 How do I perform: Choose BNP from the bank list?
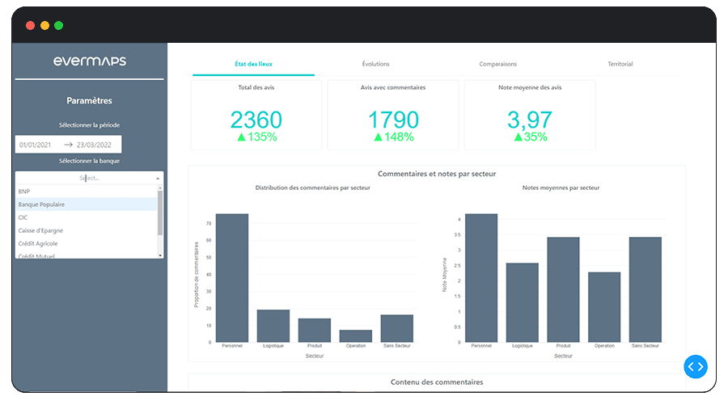[24, 192]
